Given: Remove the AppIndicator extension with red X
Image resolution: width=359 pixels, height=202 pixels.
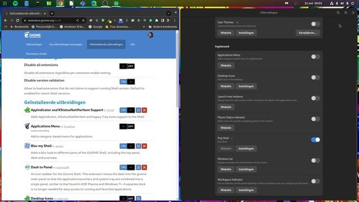Looking at the screenshot, I should click(144, 110).
